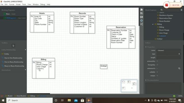This screenshot has height=103, width=184.
Task: Click the name field containing Column1
Action: click(168, 50)
